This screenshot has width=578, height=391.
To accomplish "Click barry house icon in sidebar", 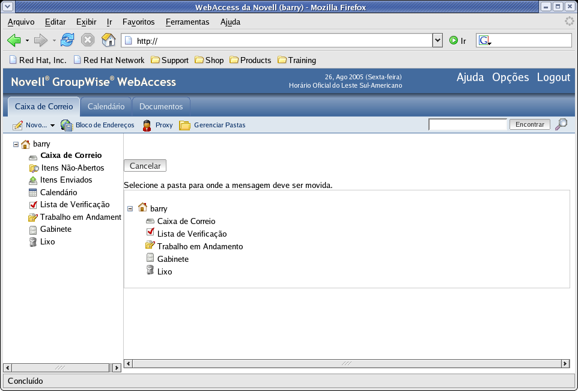I will 25,144.
